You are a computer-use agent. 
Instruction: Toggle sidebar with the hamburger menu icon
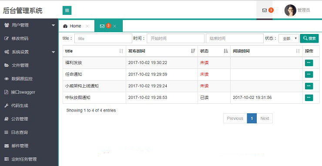[67, 10]
